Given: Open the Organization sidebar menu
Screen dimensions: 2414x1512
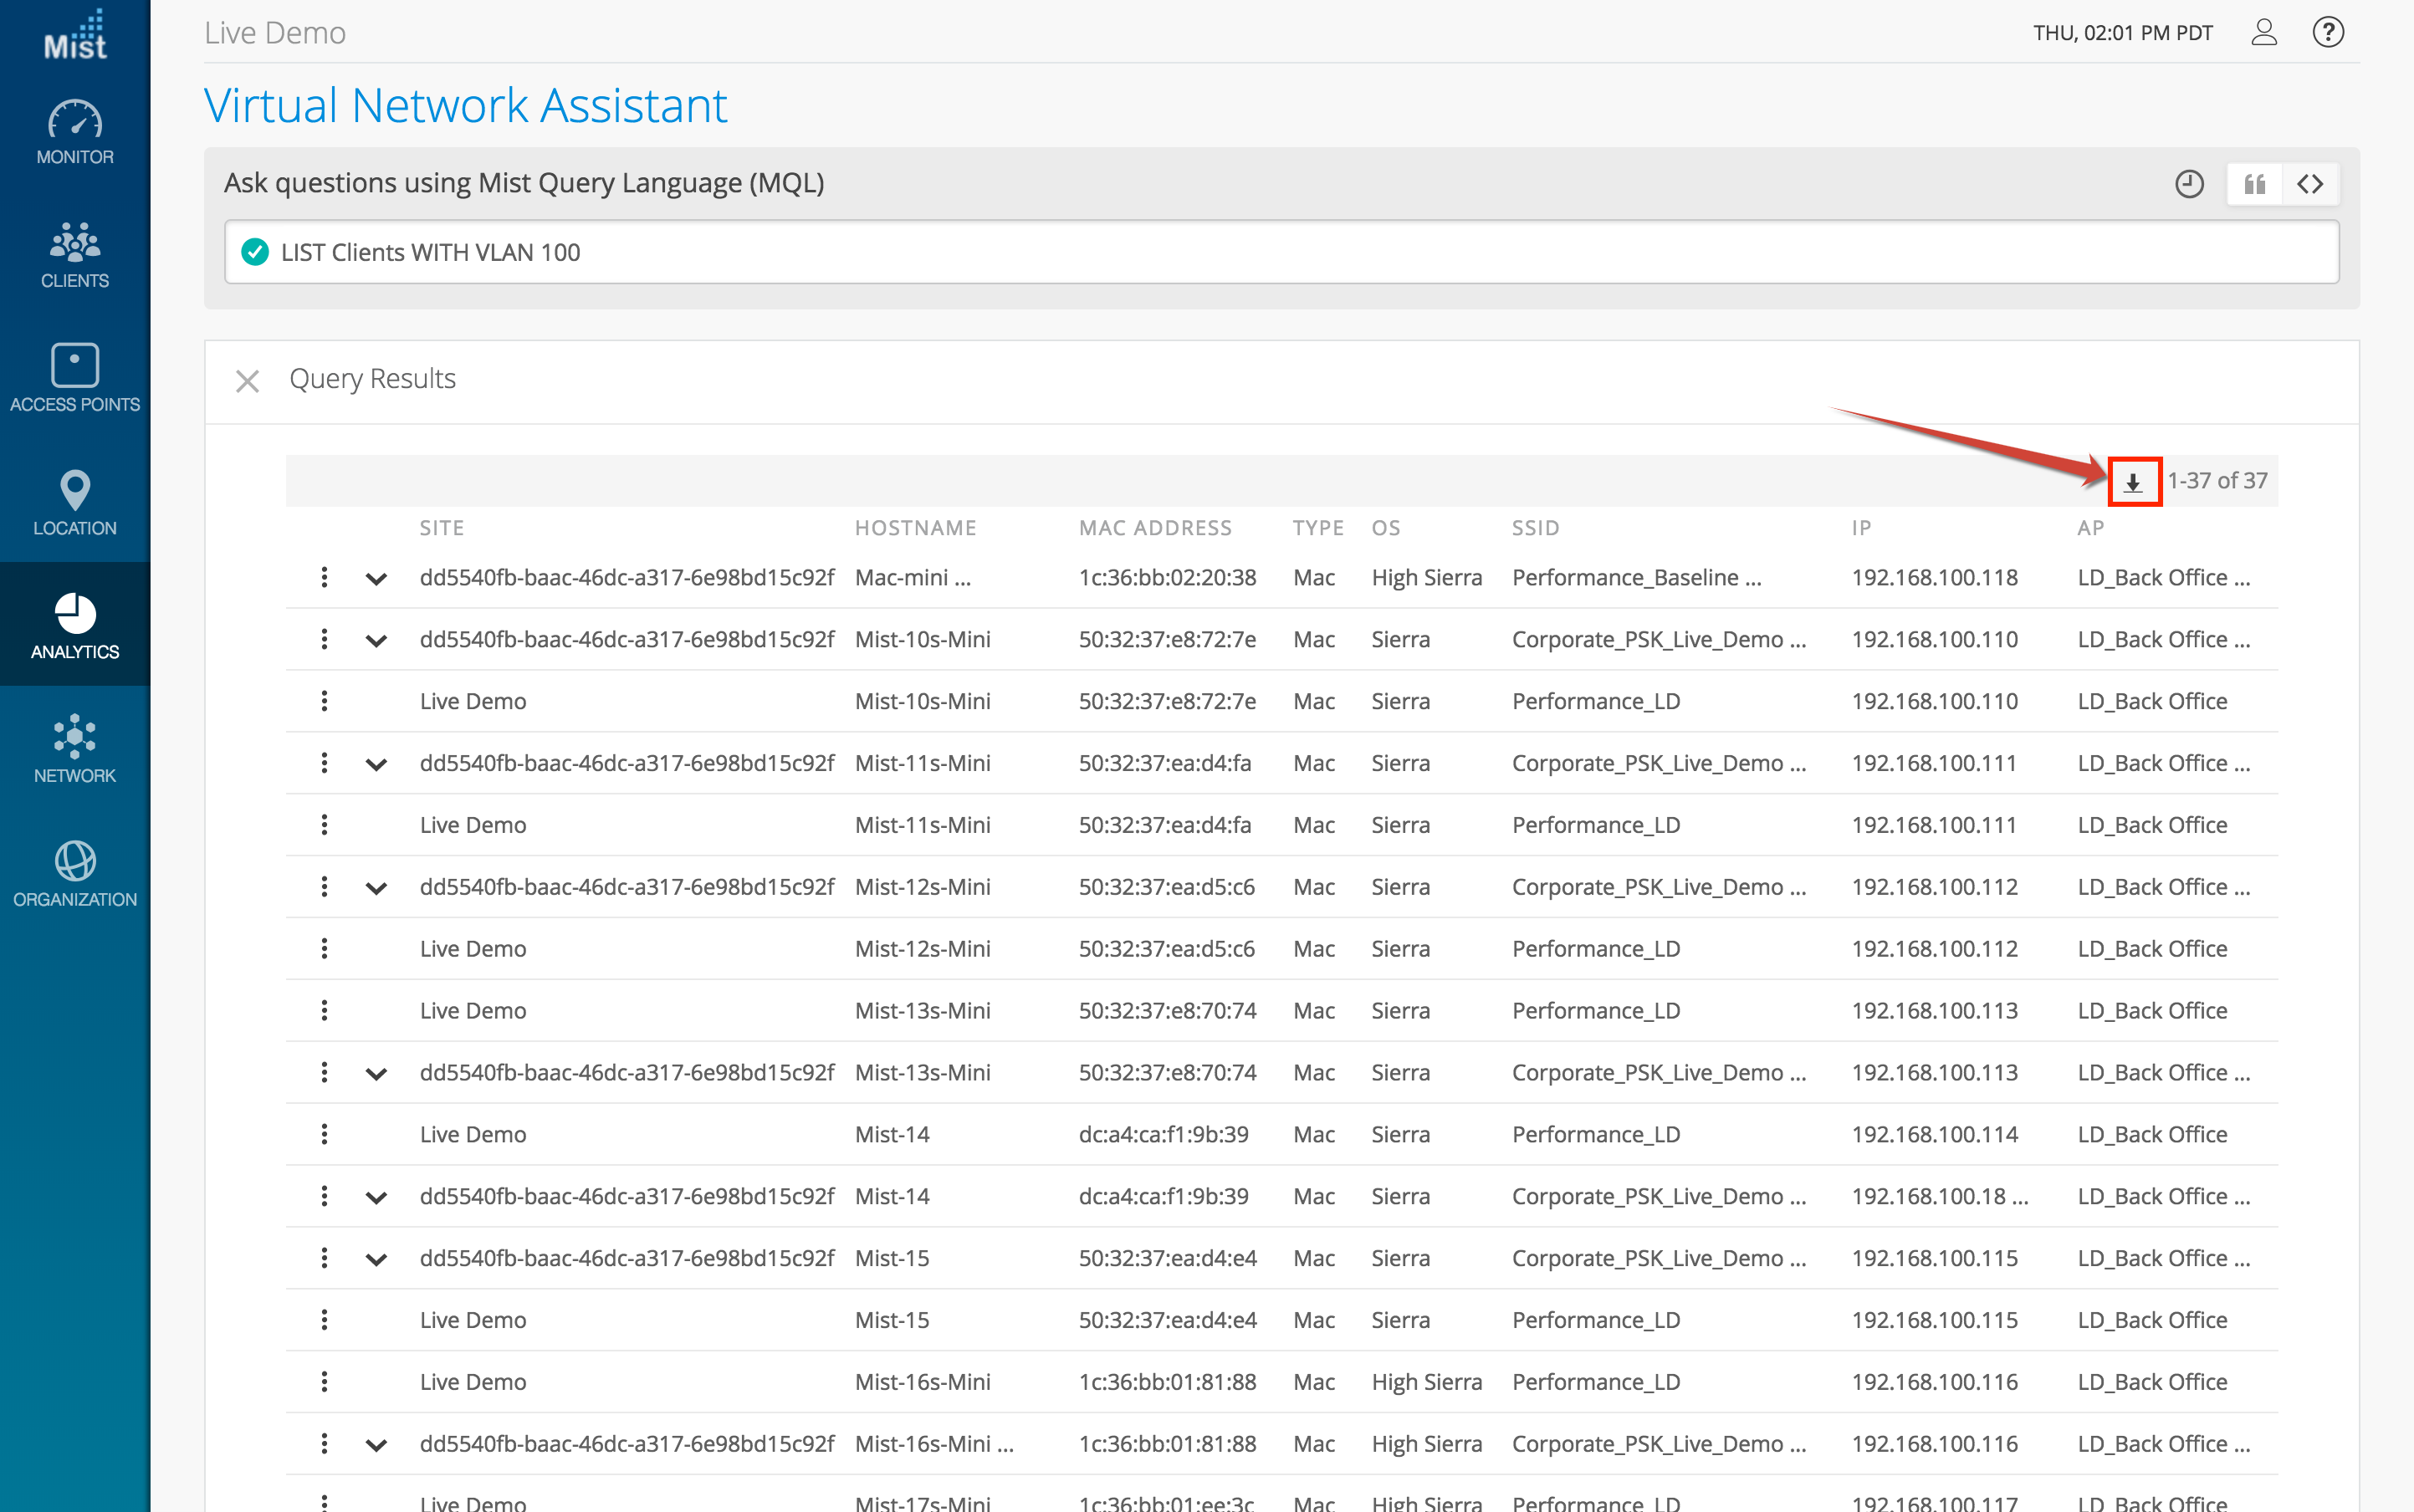Looking at the screenshot, I should [x=75, y=874].
